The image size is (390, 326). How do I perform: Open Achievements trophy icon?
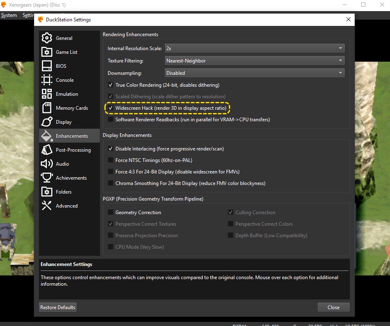(x=47, y=178)
